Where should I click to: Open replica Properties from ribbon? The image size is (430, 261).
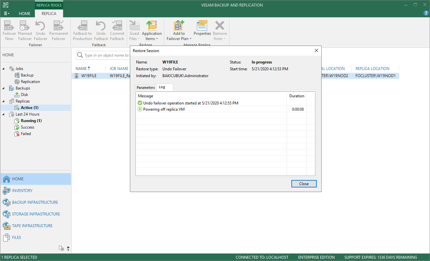pos(202,28)
